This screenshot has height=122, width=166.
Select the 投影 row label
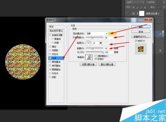[x=54, y=77]
